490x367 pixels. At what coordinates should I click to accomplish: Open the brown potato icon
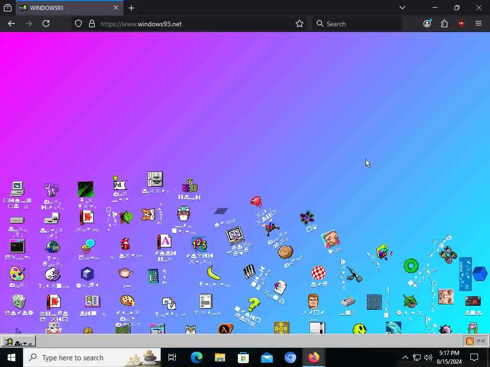tap(285, 252)
